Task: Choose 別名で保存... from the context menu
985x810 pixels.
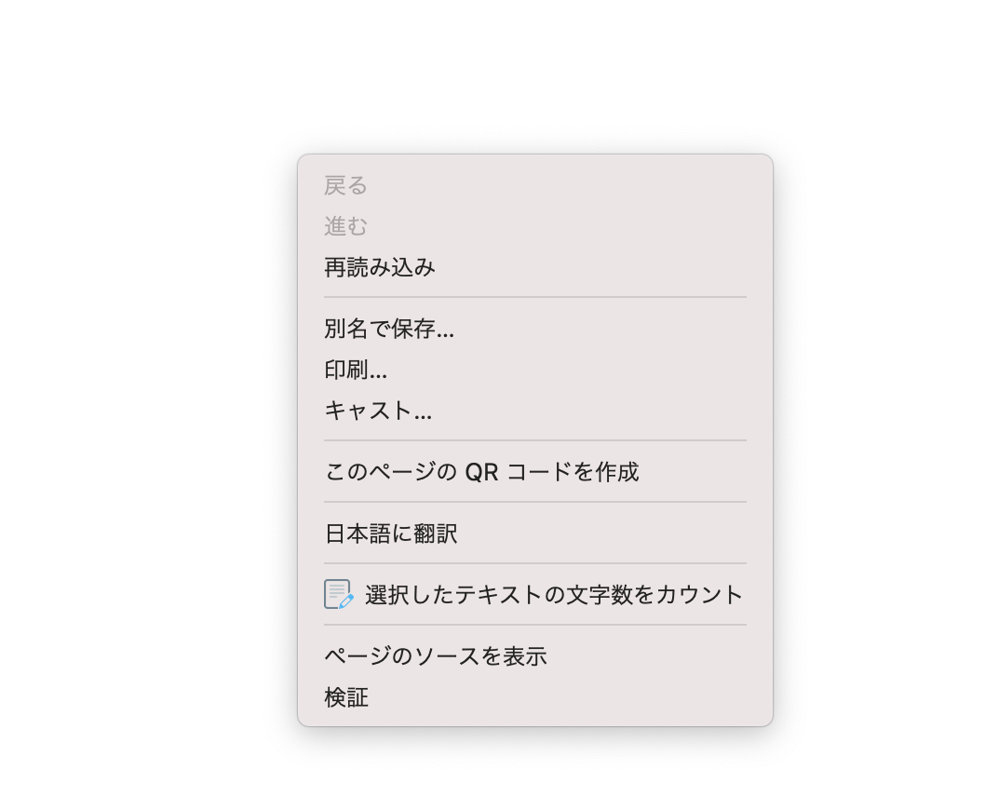Action: pyautogui.click(x=389, y=329)
